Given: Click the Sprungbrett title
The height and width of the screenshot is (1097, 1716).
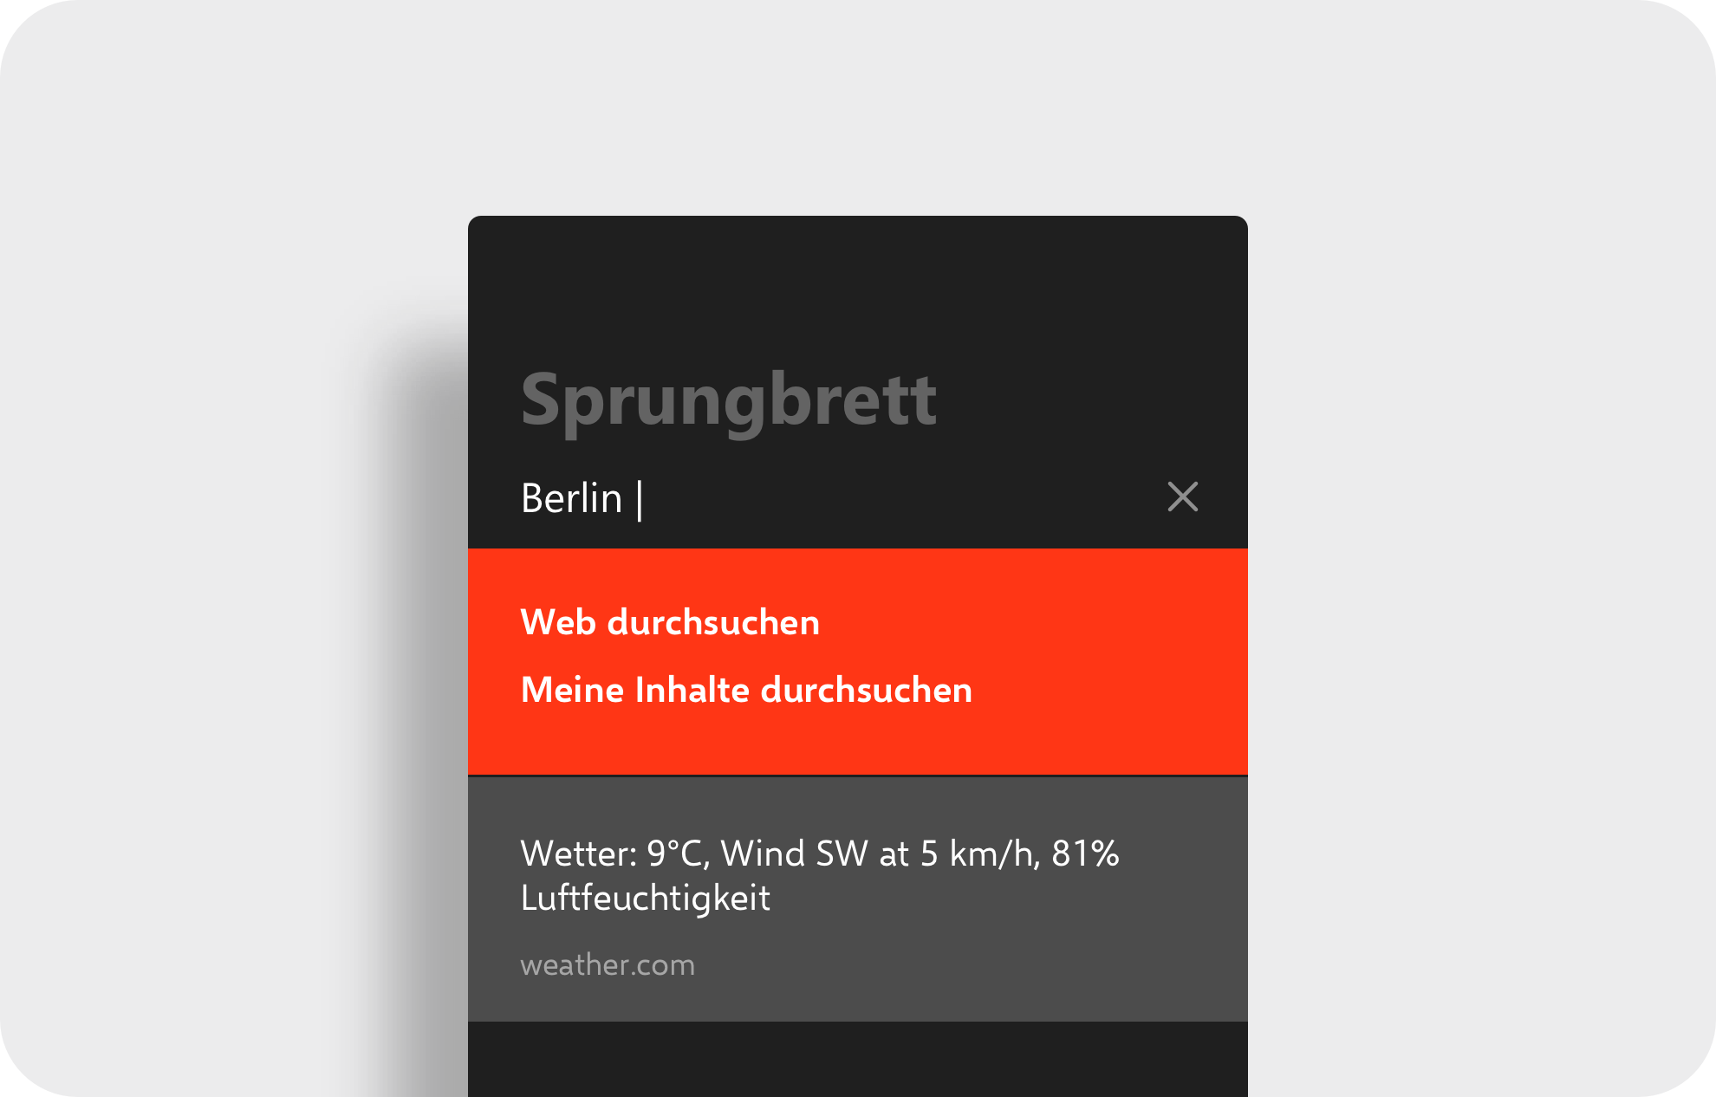Looking at the screenshot, I should (x=728, y=399).
